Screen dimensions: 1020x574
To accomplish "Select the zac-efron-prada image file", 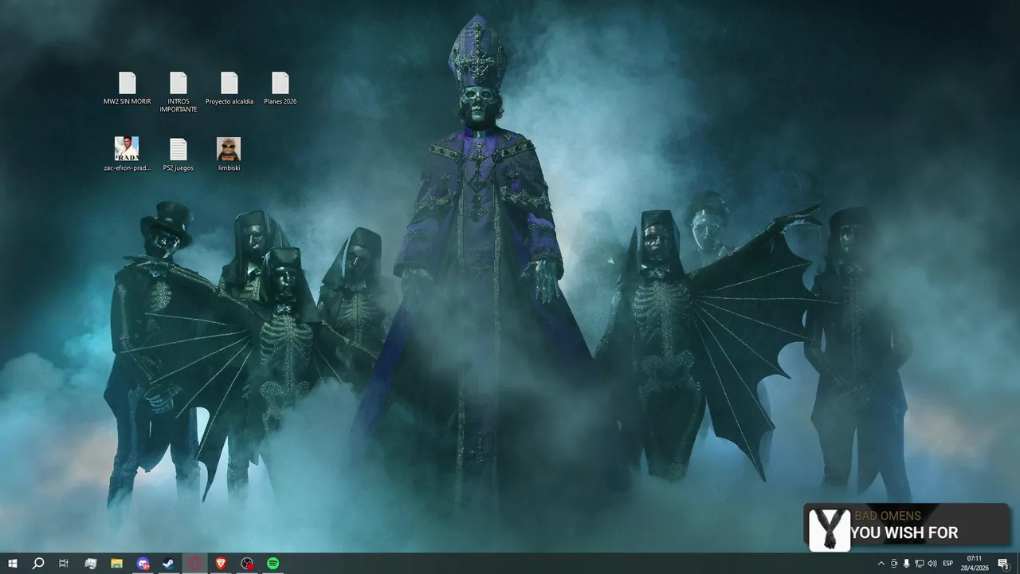I will pos(127,155).
